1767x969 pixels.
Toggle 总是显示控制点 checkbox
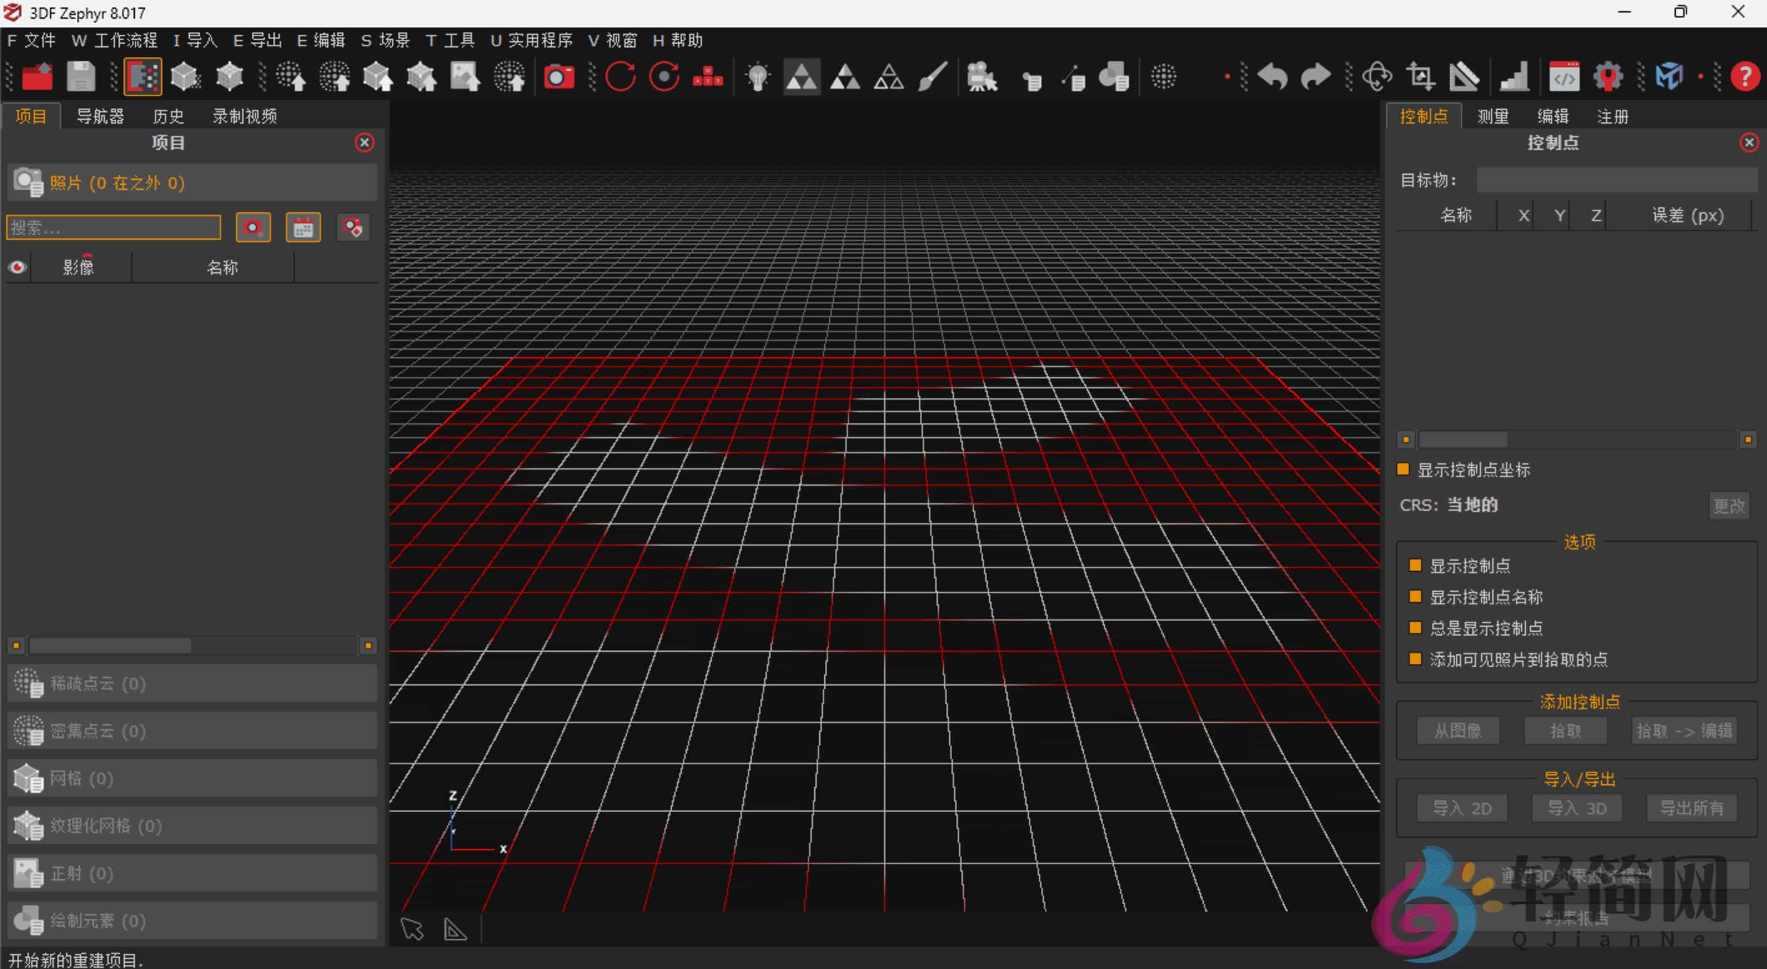1415,627
